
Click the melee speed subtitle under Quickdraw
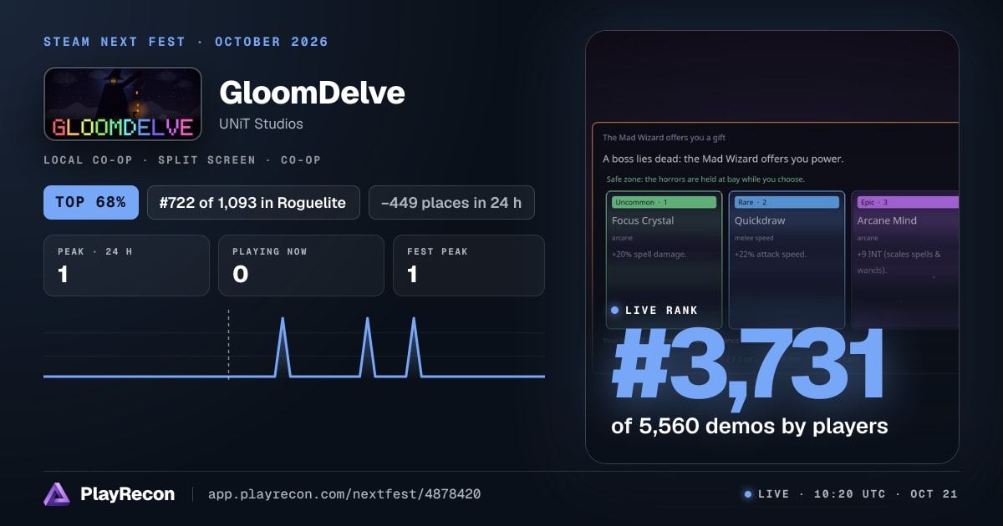pyautogui.click(x=754, y=238)
